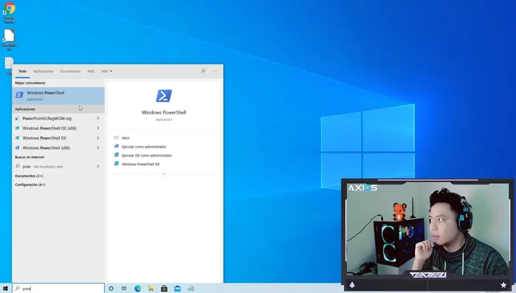This screenshot has width=516, height=293.
Task: Click the diamond icon on webcam overlay
Action: point(352,285)
